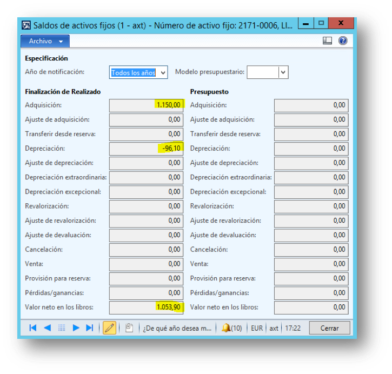
Task: Click Realizado Provisión para reserva field
Action: coord(146,278)
